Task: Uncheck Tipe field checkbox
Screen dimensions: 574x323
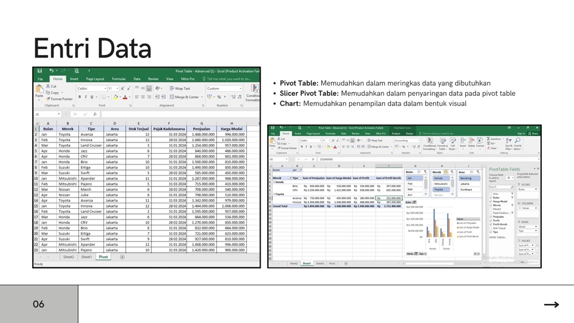Action: 490,232
